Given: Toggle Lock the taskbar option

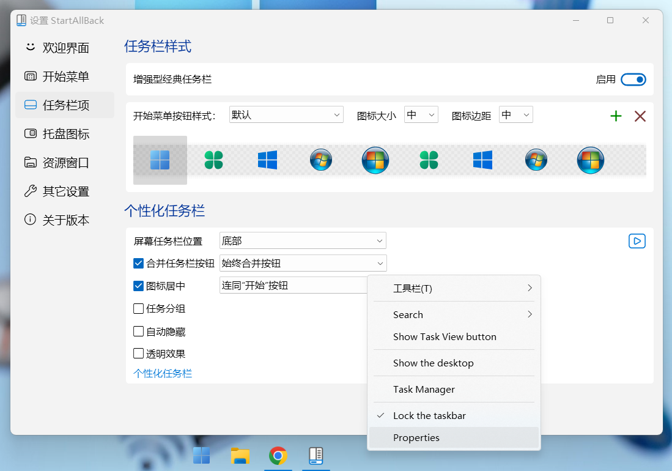Looking at the screenshot, I should [x=454, y=416].
